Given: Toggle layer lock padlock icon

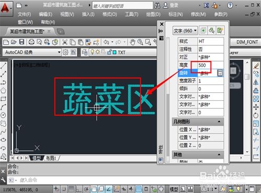Looking at the screenshot, I should (109, 52).
